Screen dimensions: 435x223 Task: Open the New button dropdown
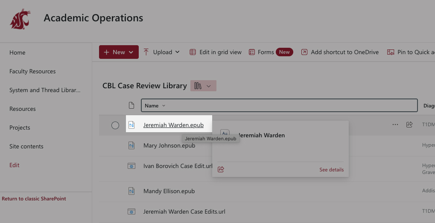tap(119, 52)
